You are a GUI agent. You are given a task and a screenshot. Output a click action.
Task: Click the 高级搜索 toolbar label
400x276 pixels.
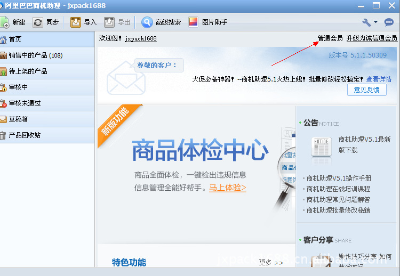[168, 22]
